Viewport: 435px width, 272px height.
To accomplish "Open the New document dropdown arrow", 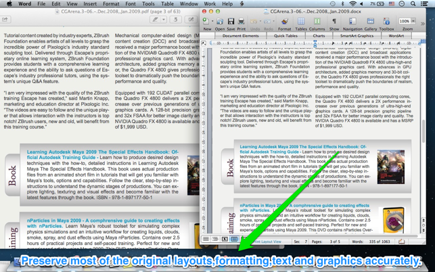I will click(x=212, y=21).
